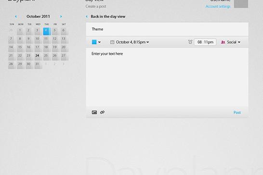263x175 pixels.
Task: Select October 13 in calendar
Action: click(64, 40)
